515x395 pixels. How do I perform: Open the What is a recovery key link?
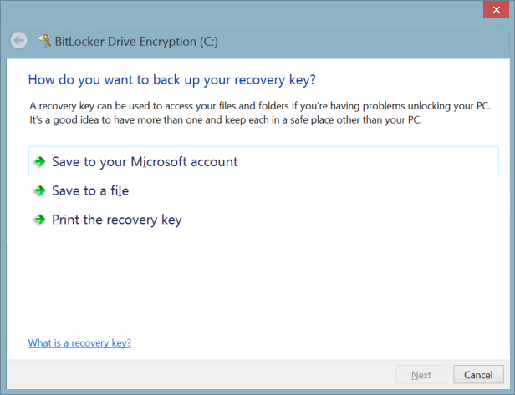click(79, 342)
